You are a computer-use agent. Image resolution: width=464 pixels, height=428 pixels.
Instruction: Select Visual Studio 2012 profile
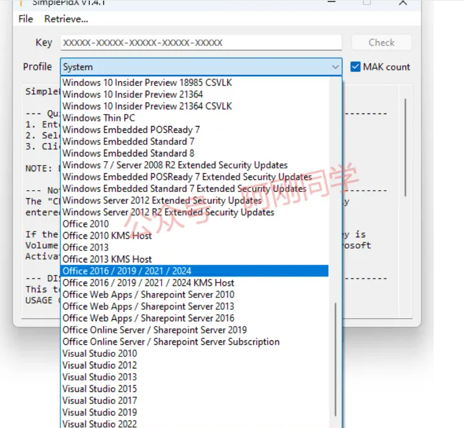click(x=195, y=366)
